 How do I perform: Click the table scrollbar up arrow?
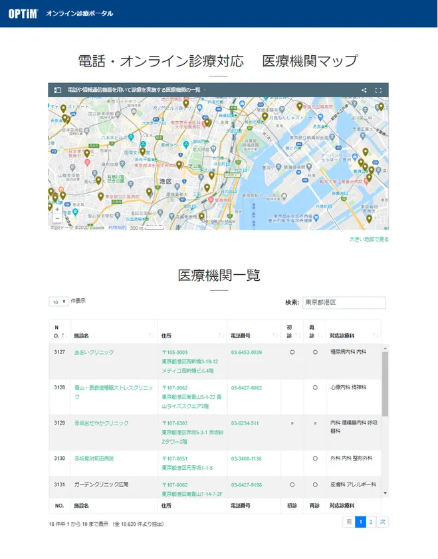pos(385,348)
